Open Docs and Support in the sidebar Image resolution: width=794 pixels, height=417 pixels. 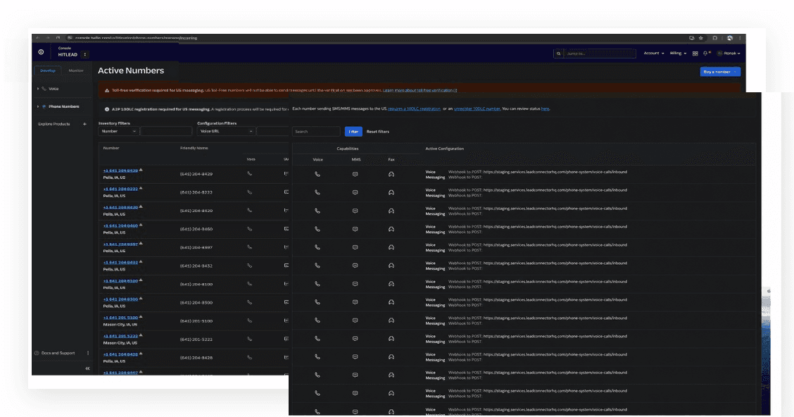[x=58, y=353]
